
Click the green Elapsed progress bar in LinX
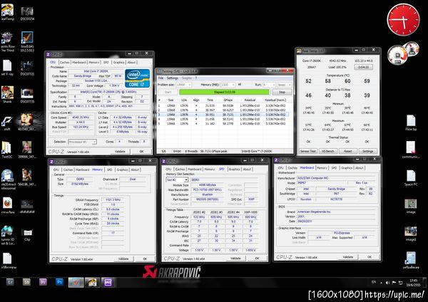[225, 92]
